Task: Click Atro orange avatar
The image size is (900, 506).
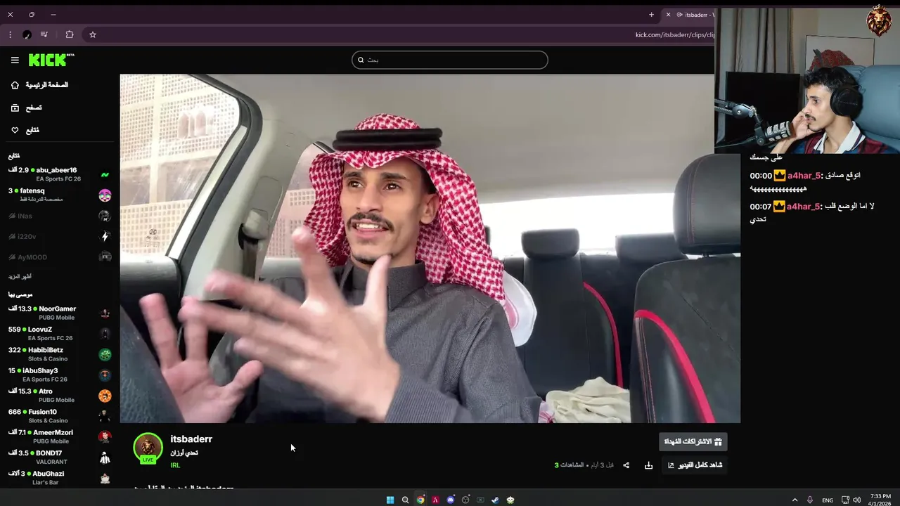Action: pos(105,396)
